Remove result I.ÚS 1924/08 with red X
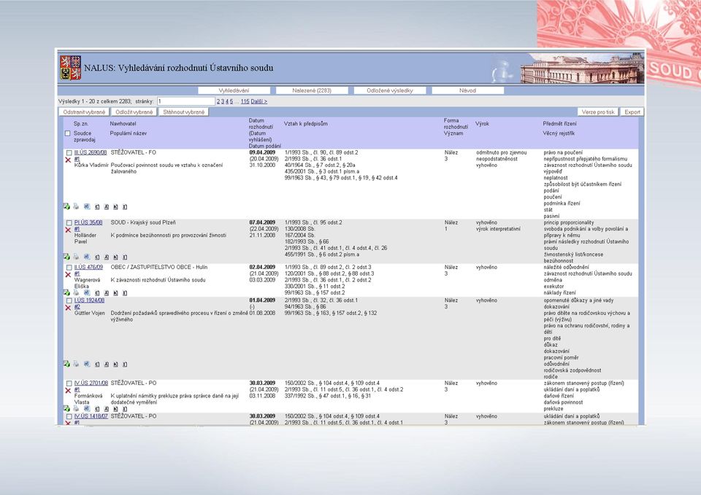 coord(68,308)
